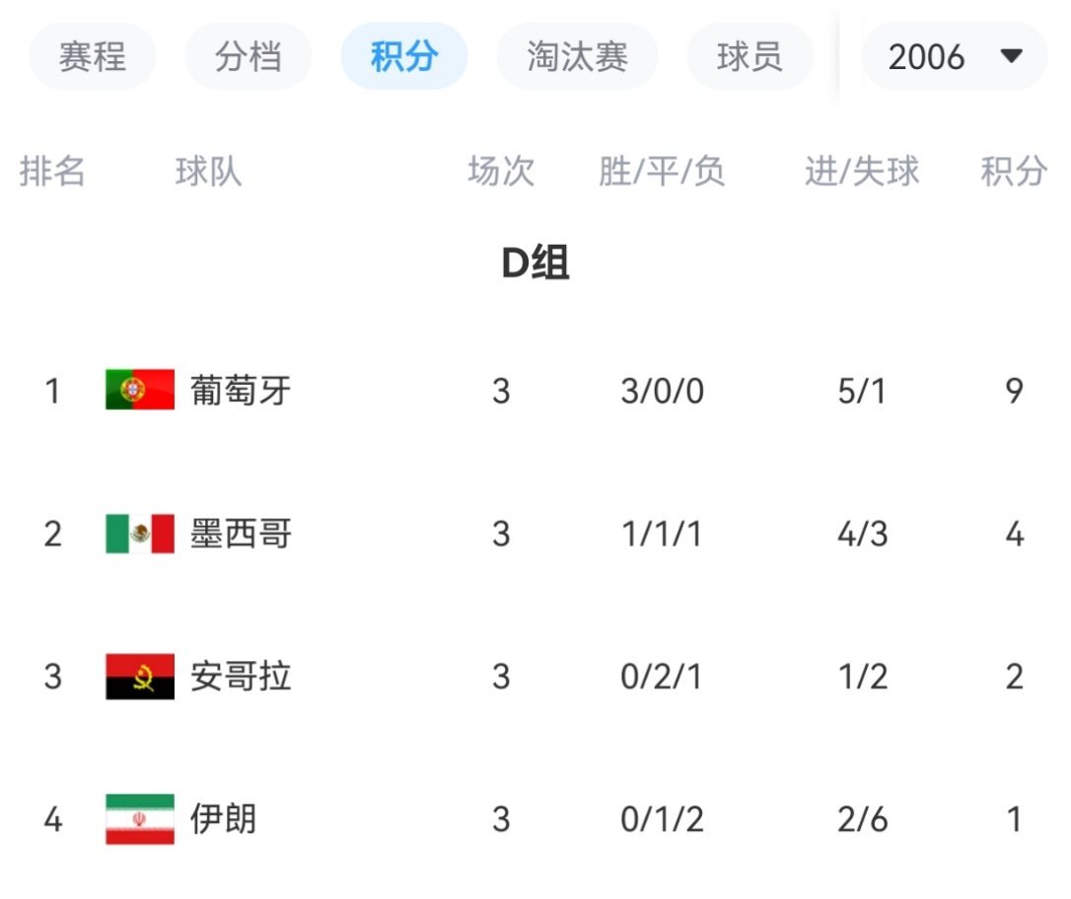Open the 淘汰赛 tab

click(x=577, y=56)
